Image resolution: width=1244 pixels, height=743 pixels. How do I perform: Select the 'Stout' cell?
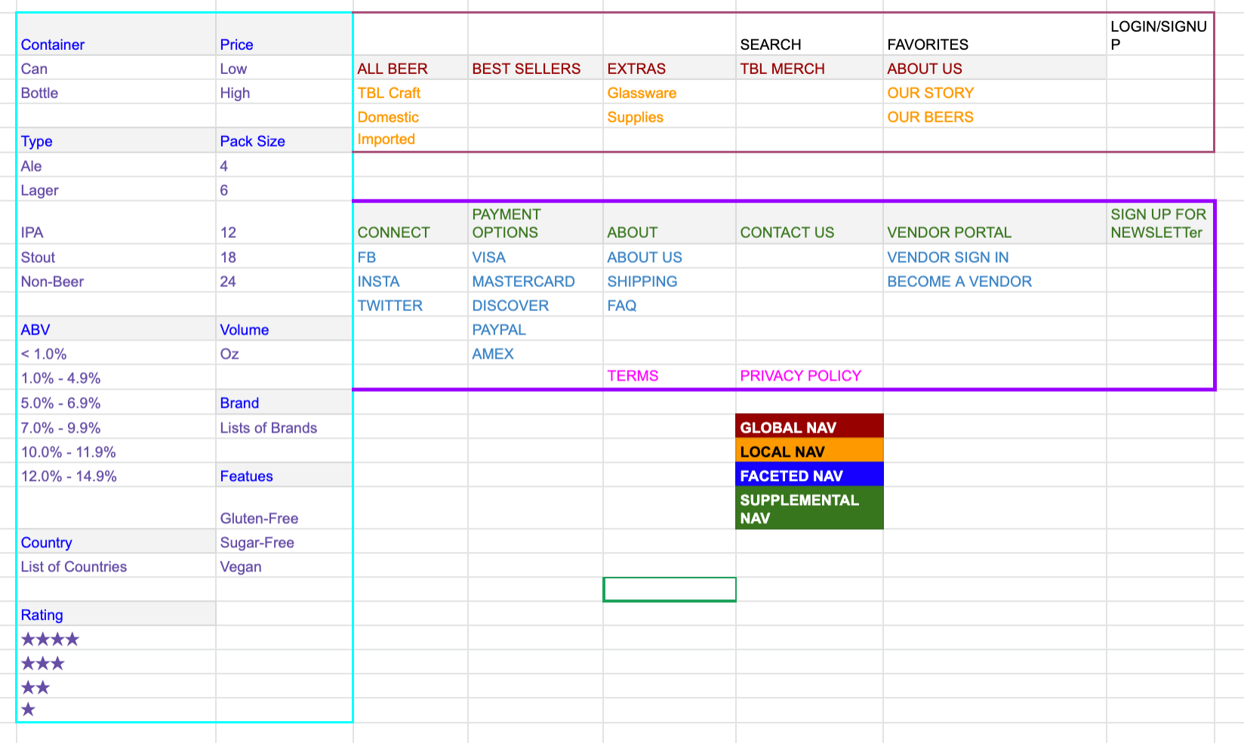pyautogui.click(x=116, y=257)
